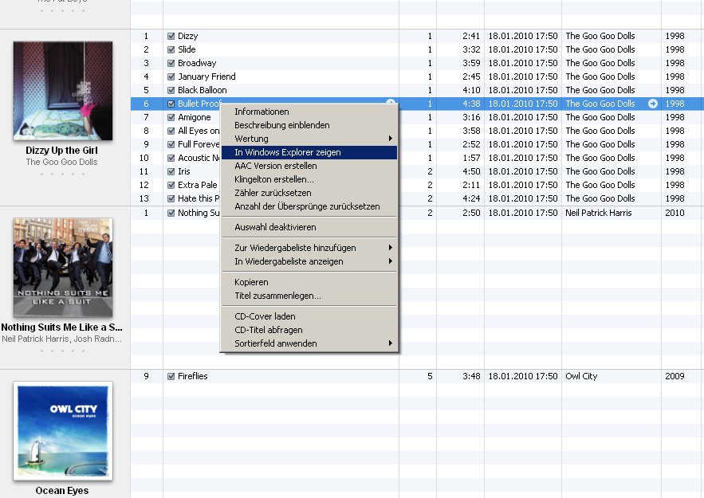Screen dimensions: 704x498
Task: Uncheck the Slide track checkbox
Action: click(x=171, y=49)
